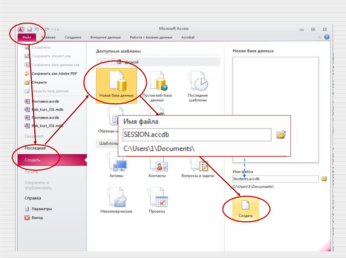346x258 pixels.
Task: Select Сведения in the backstage menu
Action: [34, 136]
